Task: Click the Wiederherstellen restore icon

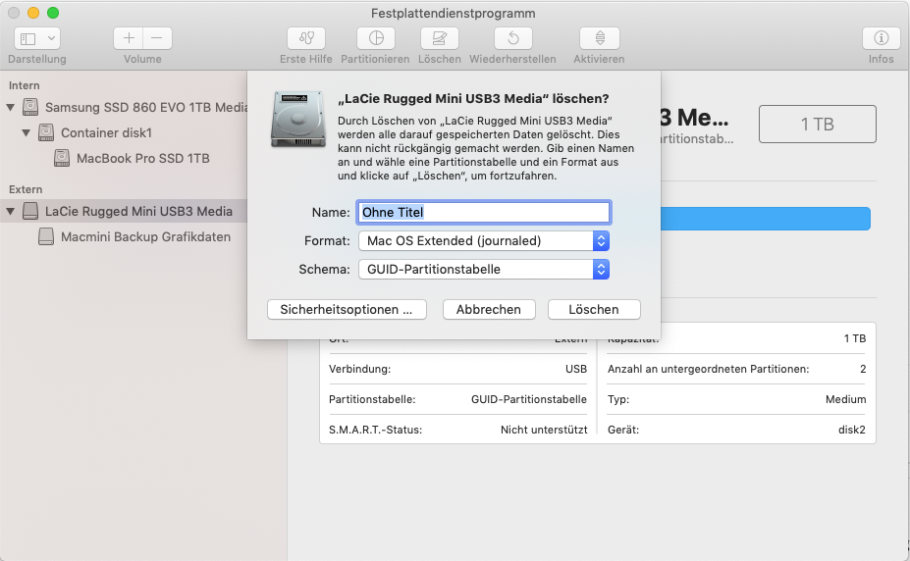Action: tap(513, 39)
